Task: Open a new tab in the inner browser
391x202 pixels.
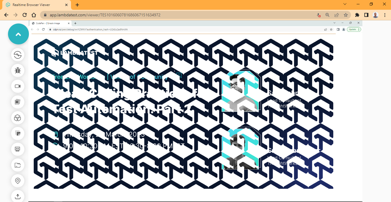Action: click(75, 23)
